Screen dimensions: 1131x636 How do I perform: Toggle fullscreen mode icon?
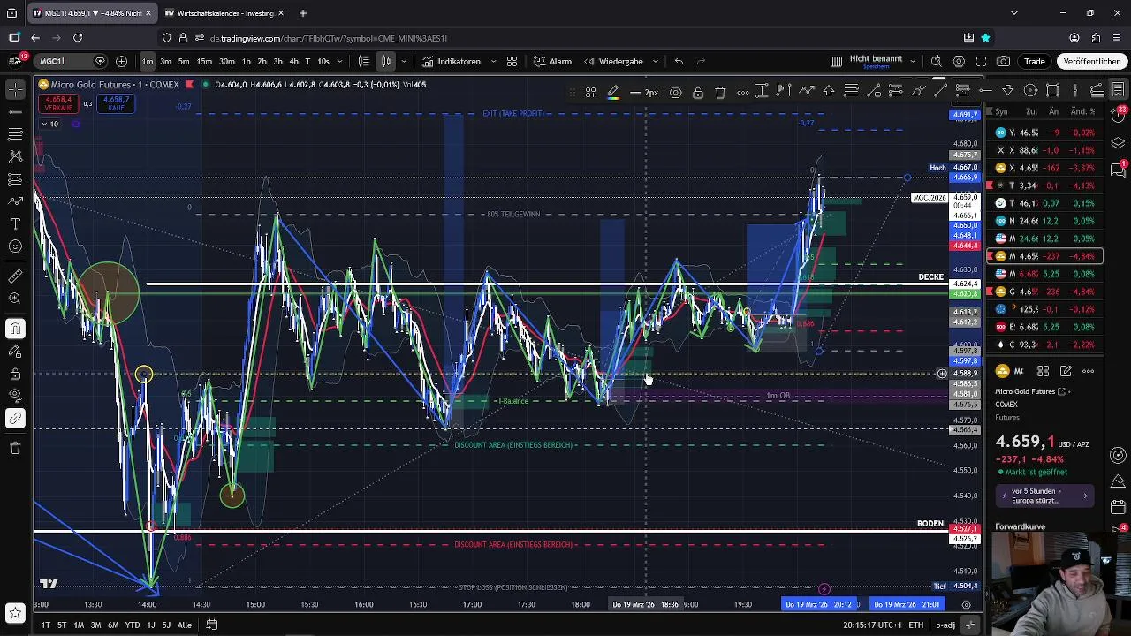[981, 61]
